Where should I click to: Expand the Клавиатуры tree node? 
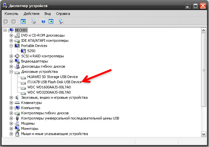click(x=11, y=103)
